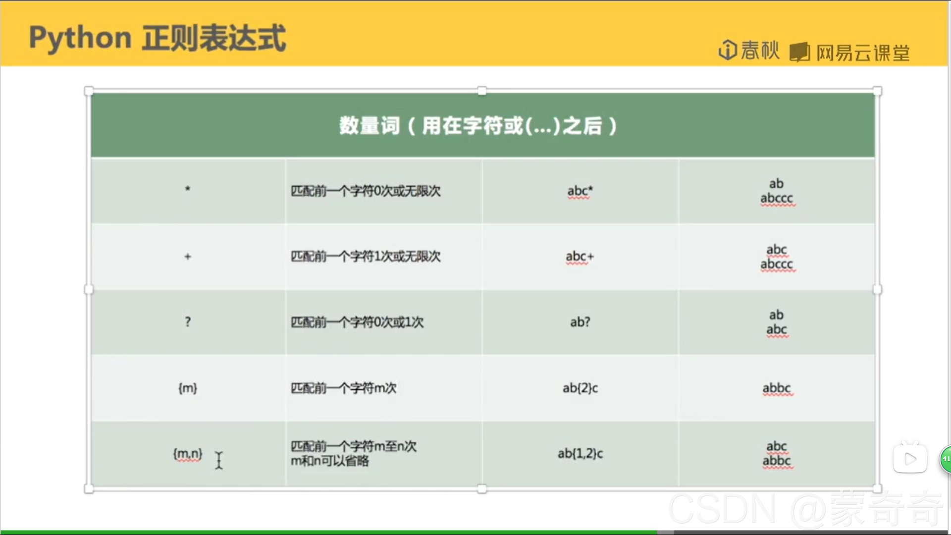Select the match cell containing abc and abbc
951x535 pixels.
pos(777,454)
